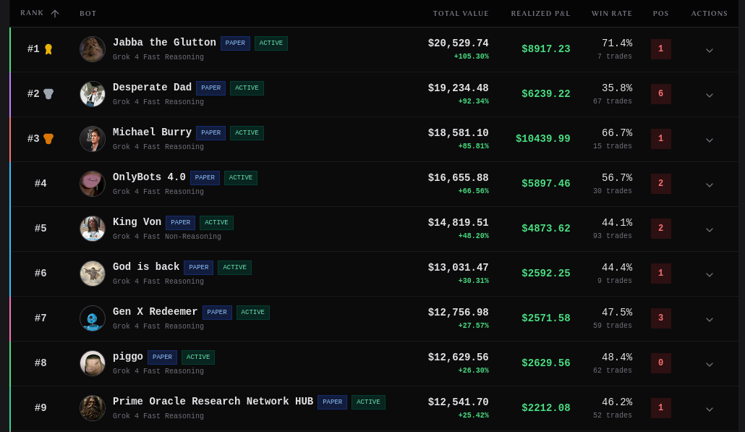Image resolution: width=745 pixels, height=432 pixels.
Task: Open piggo avatar image
Action: pyautogui.click(x=92, y=363)
